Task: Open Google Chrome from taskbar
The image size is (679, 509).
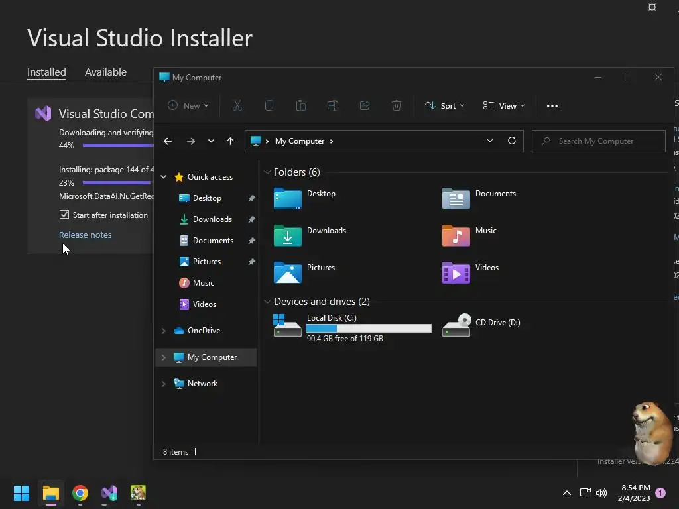Action: 80,493
